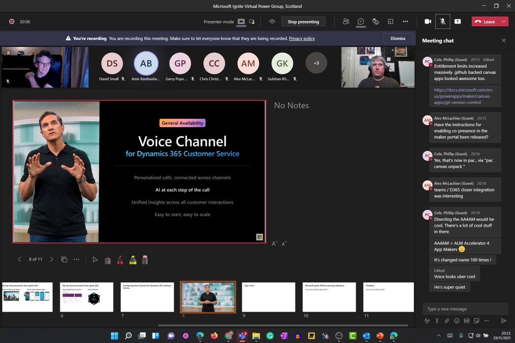Advance to the next slide
The height and width of the screenshot is (343, 515).
pyautogui.click(x=51, y=259)
